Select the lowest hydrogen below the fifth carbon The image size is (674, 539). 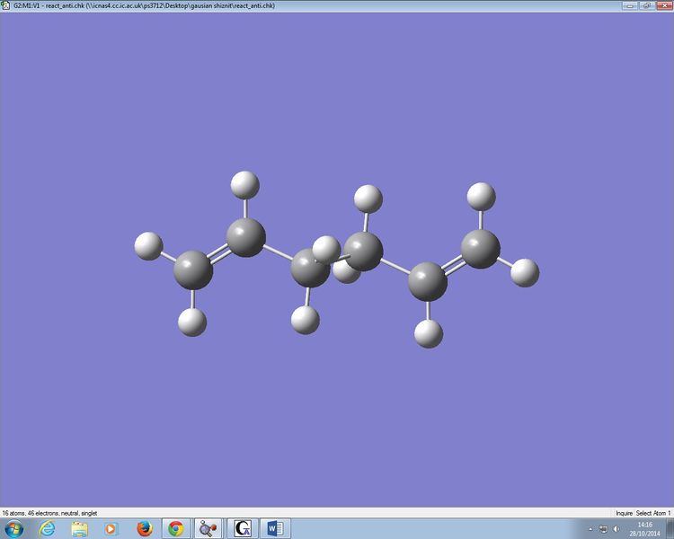click(429, 333)
